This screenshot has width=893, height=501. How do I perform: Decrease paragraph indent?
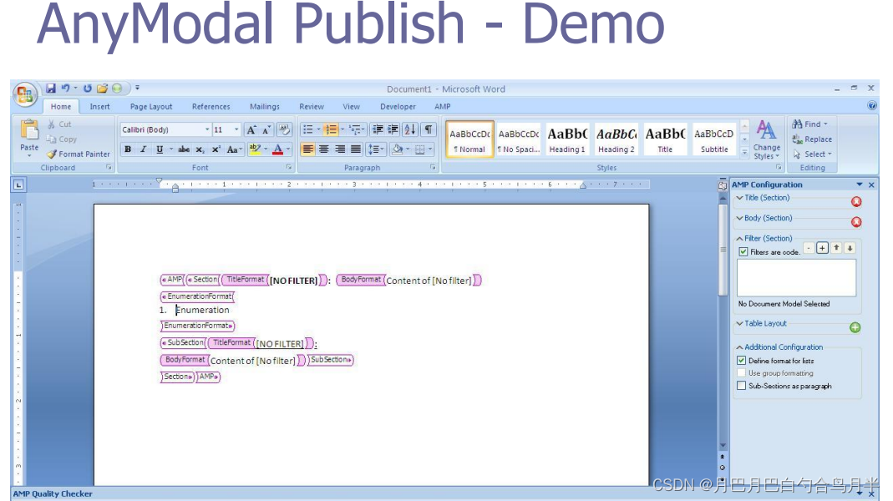(377, 129)
